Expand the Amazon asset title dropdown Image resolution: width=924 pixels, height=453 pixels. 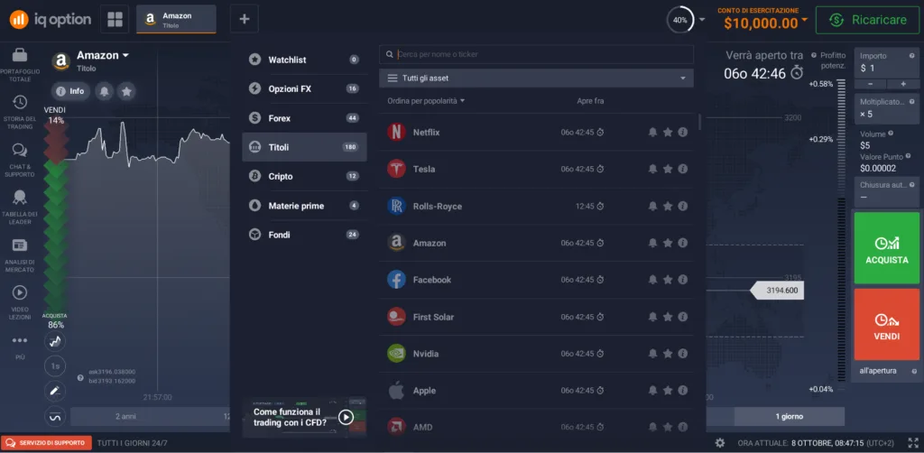coord(125,55)
